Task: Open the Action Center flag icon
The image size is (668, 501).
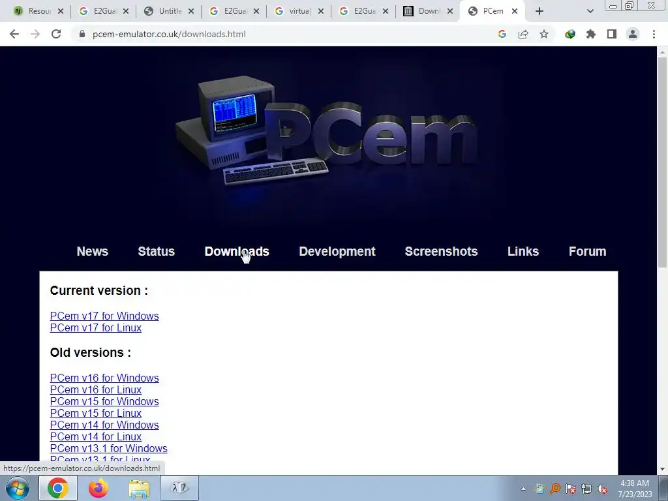Action: click(571, 489)
